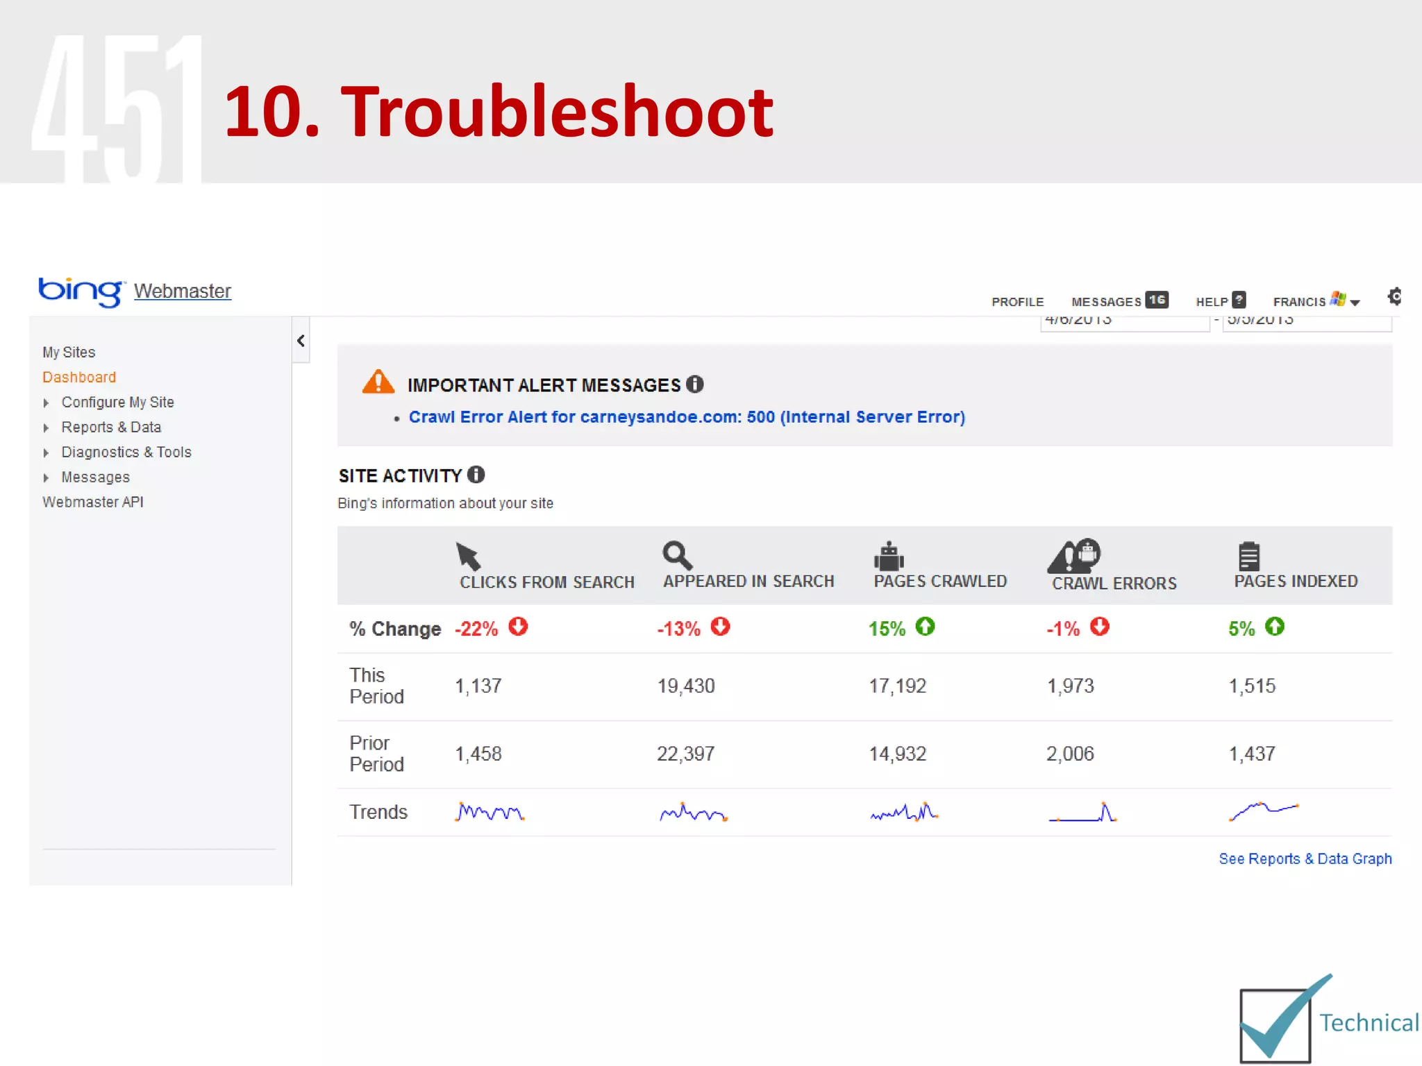
Task: Open the Crawl Errors trend sparkline
Action: (1082, 811)
